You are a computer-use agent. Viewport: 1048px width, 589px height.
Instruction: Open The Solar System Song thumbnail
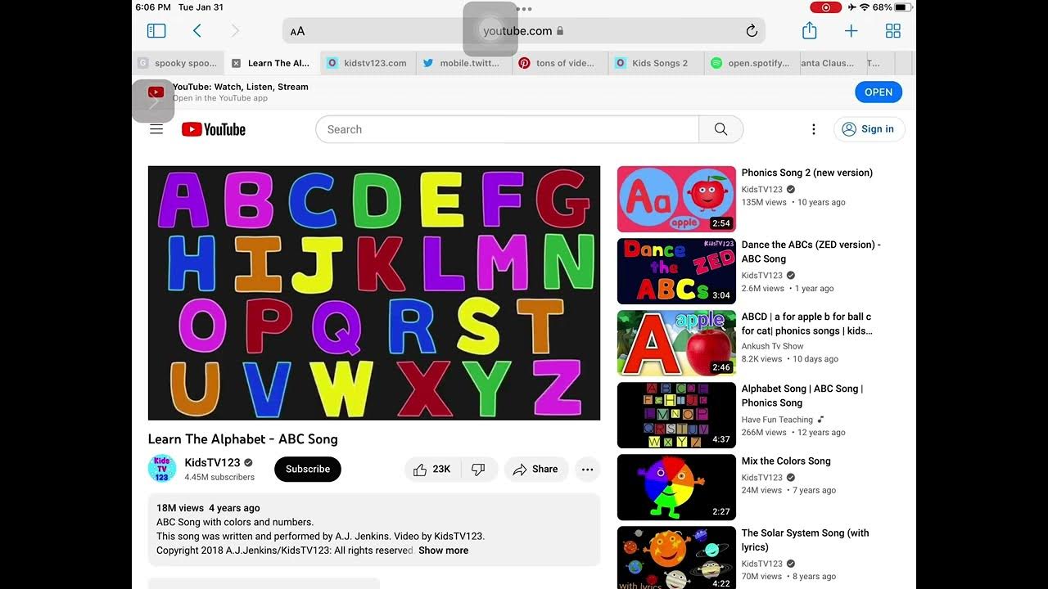tap(676, 558)
